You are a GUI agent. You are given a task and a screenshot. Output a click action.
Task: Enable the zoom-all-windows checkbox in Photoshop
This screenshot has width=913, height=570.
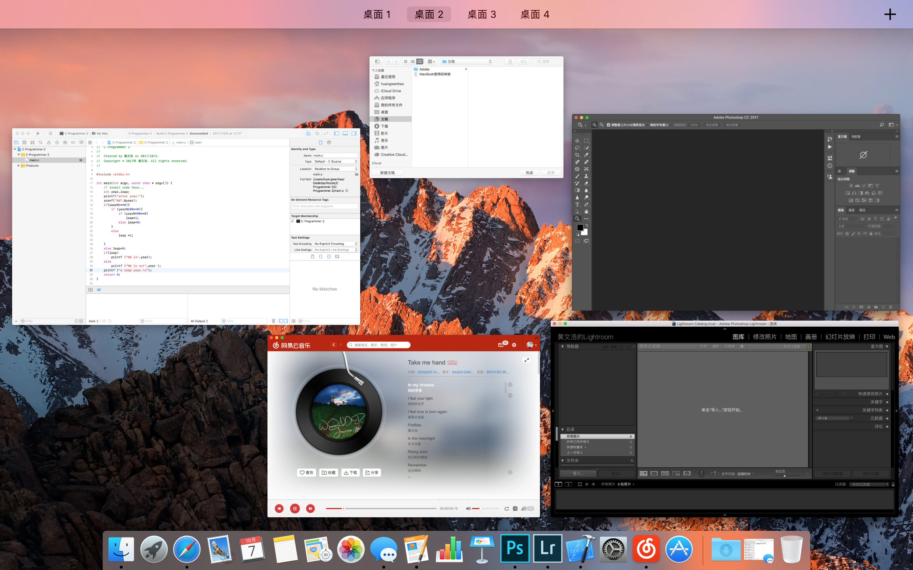647,125
